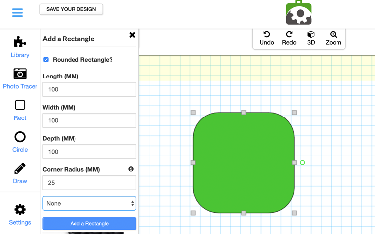Close the Add a Rectangle panel

tap(132, 35)
